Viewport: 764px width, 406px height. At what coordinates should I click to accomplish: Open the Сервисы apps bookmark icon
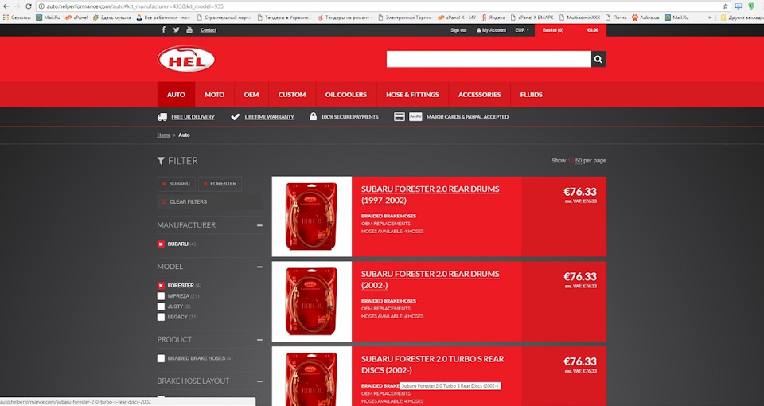(6, 17)
